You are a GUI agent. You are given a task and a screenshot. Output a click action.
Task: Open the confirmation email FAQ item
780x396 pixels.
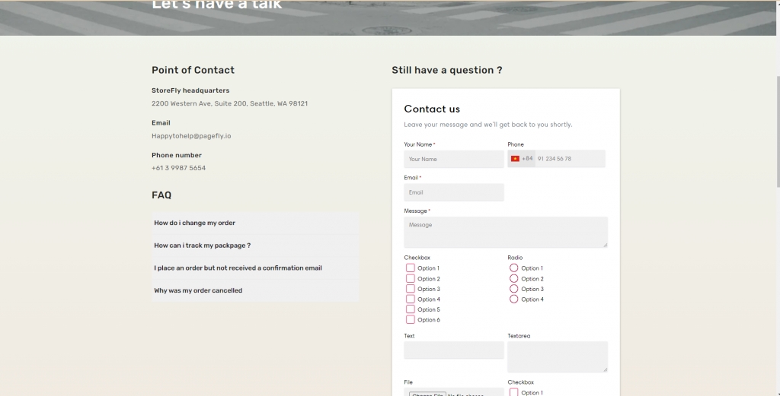point(255,268)
